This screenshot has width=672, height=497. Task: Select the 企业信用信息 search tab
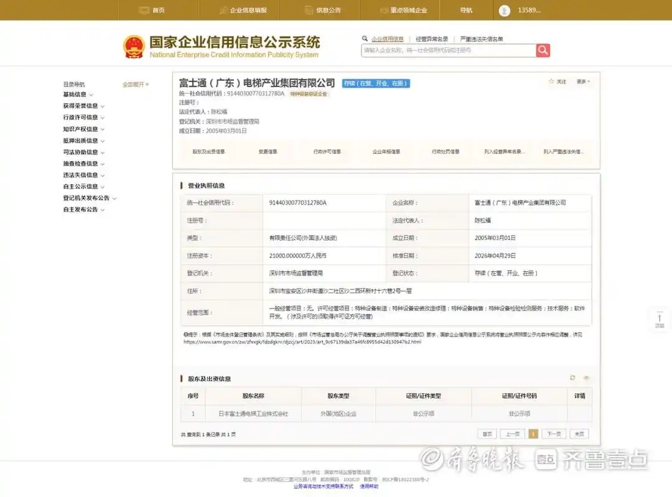[388, 39]
